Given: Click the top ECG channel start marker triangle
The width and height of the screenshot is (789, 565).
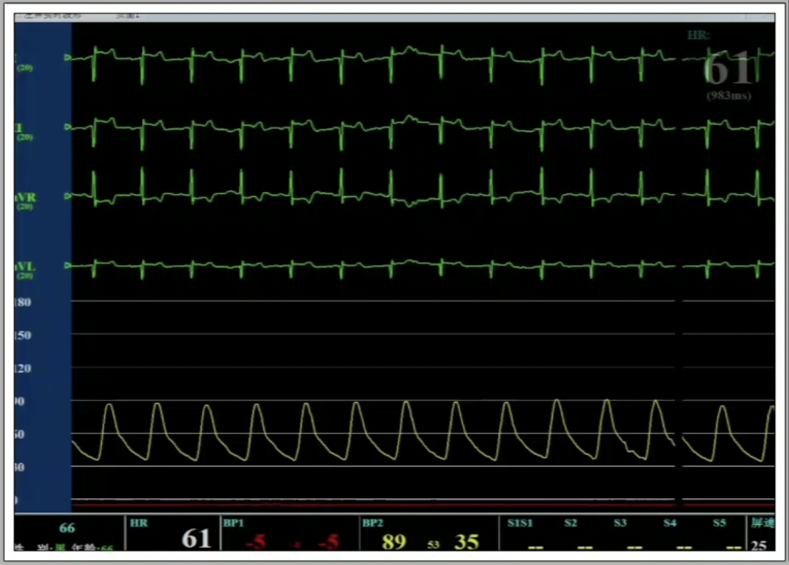Looking at the screenshot, I should pos(67,58).
